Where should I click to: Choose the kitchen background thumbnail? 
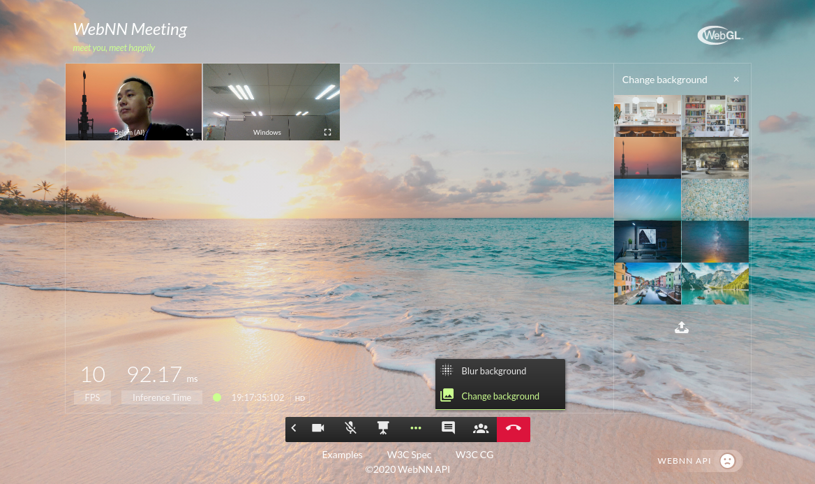647,115
